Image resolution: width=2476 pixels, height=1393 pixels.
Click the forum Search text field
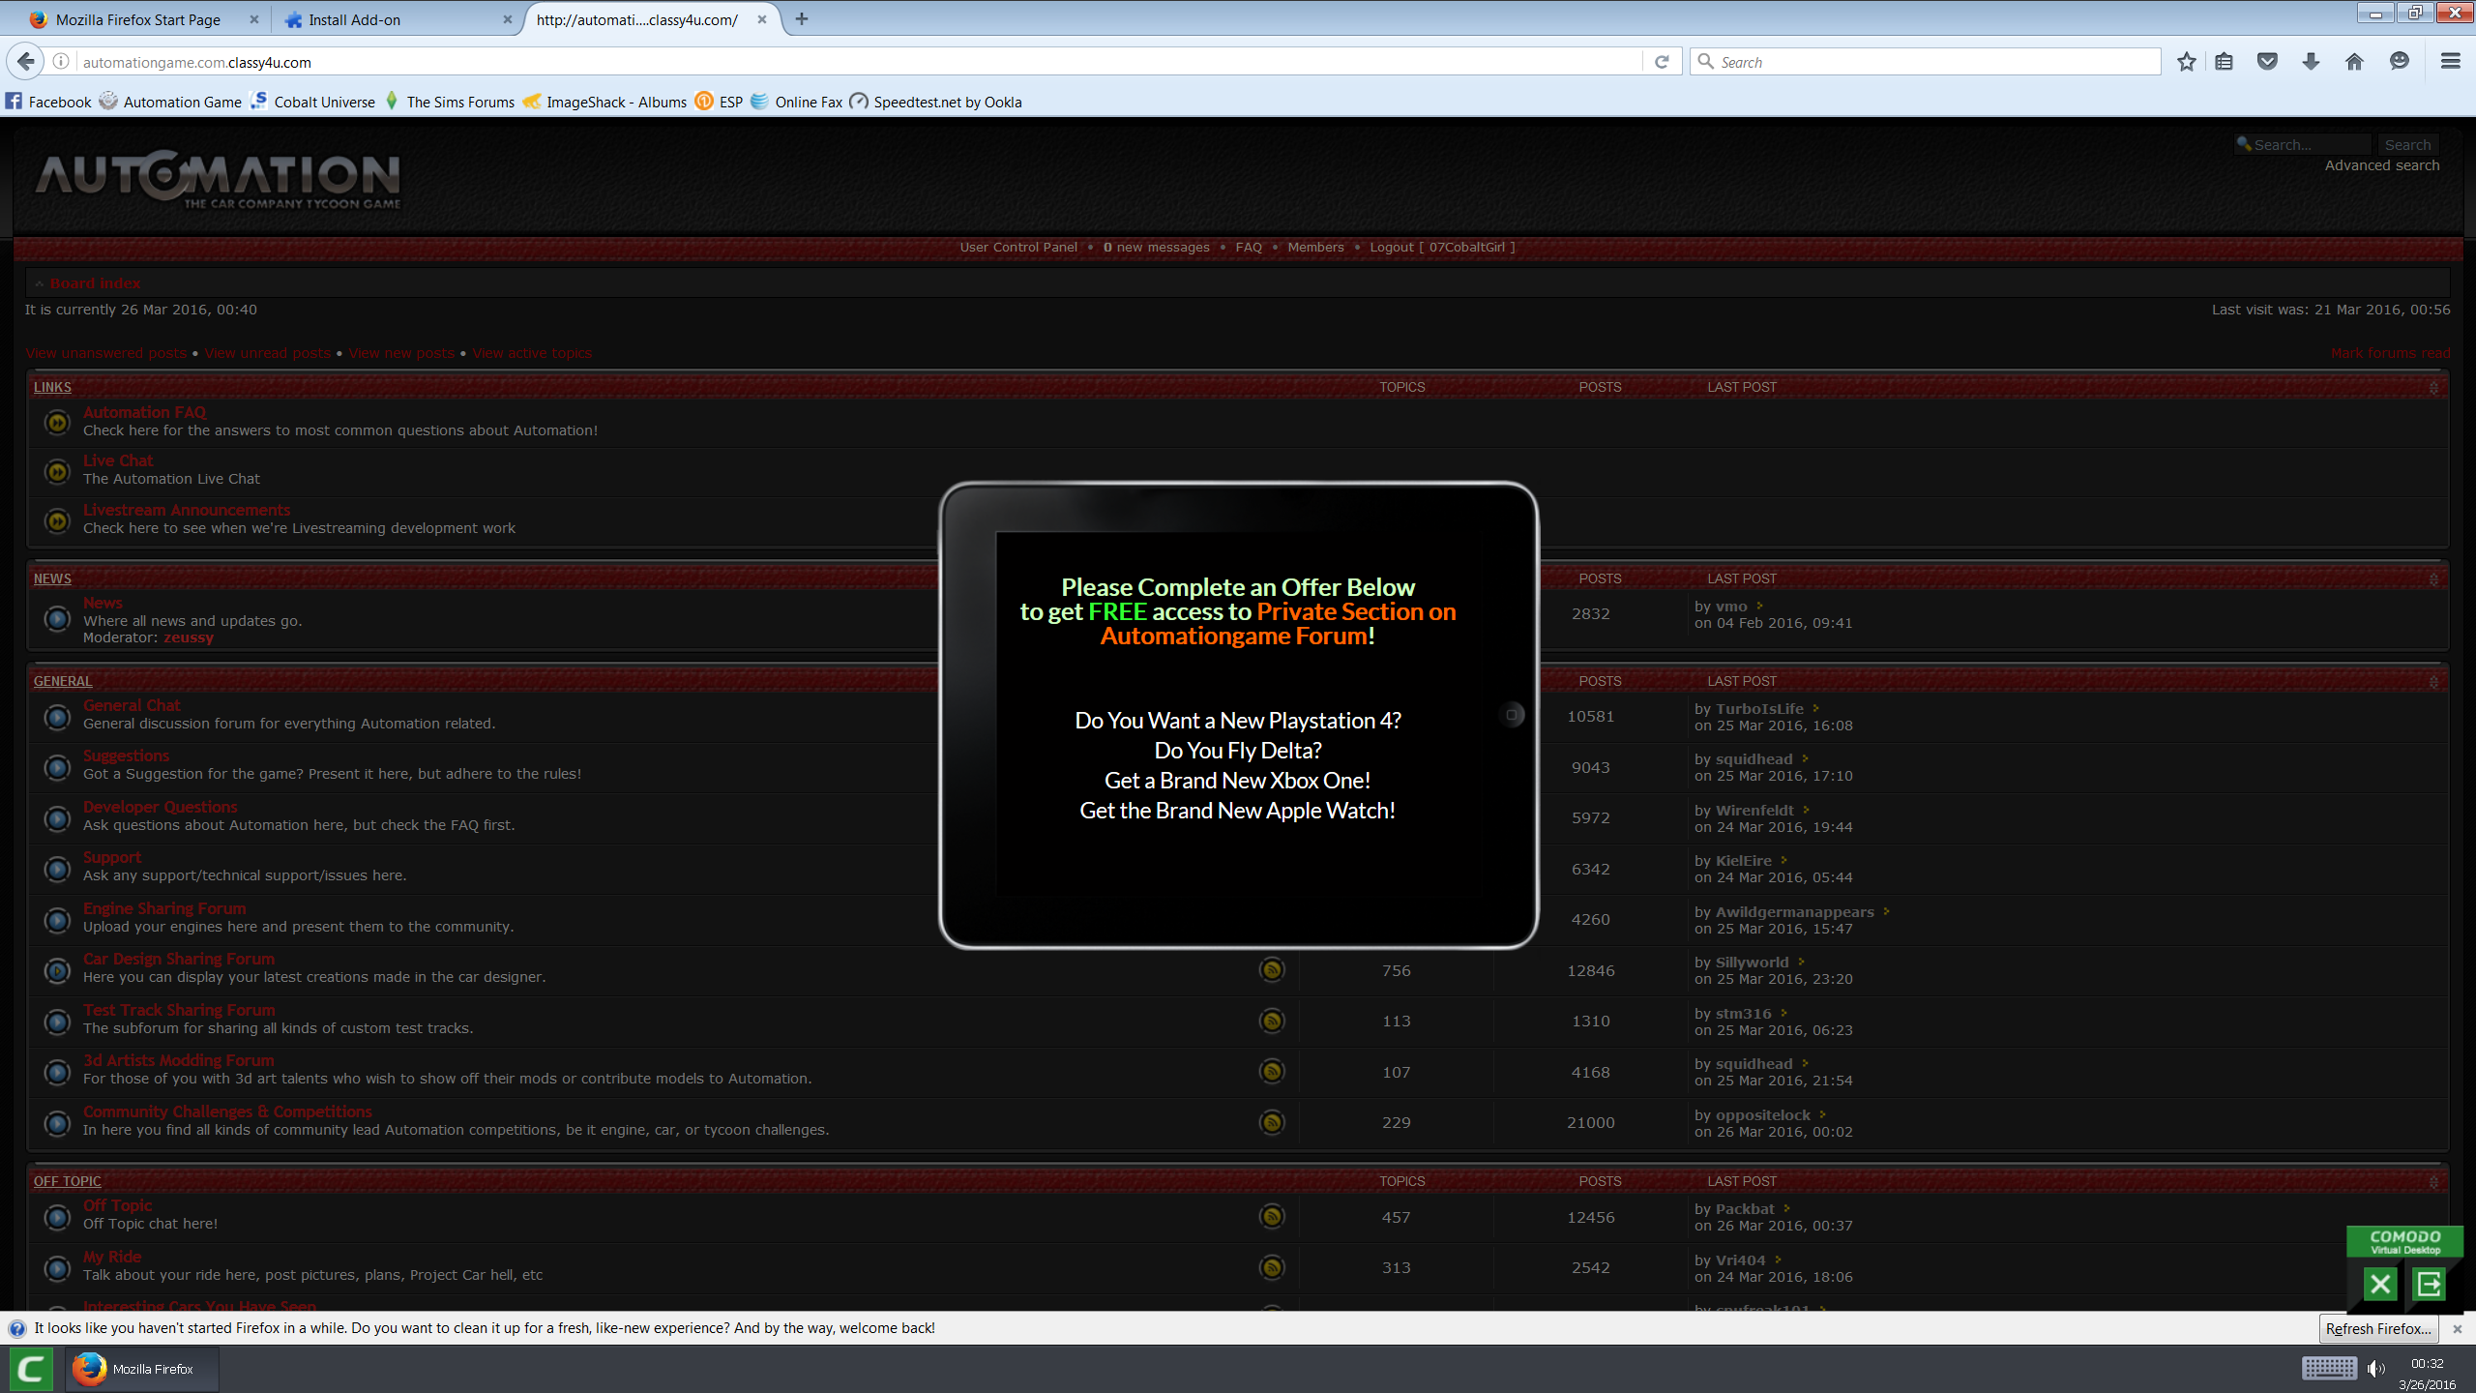coord(2304,145)
